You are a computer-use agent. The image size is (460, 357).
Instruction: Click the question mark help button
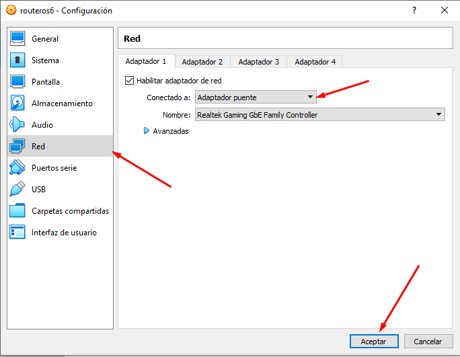tap(414, 10)
